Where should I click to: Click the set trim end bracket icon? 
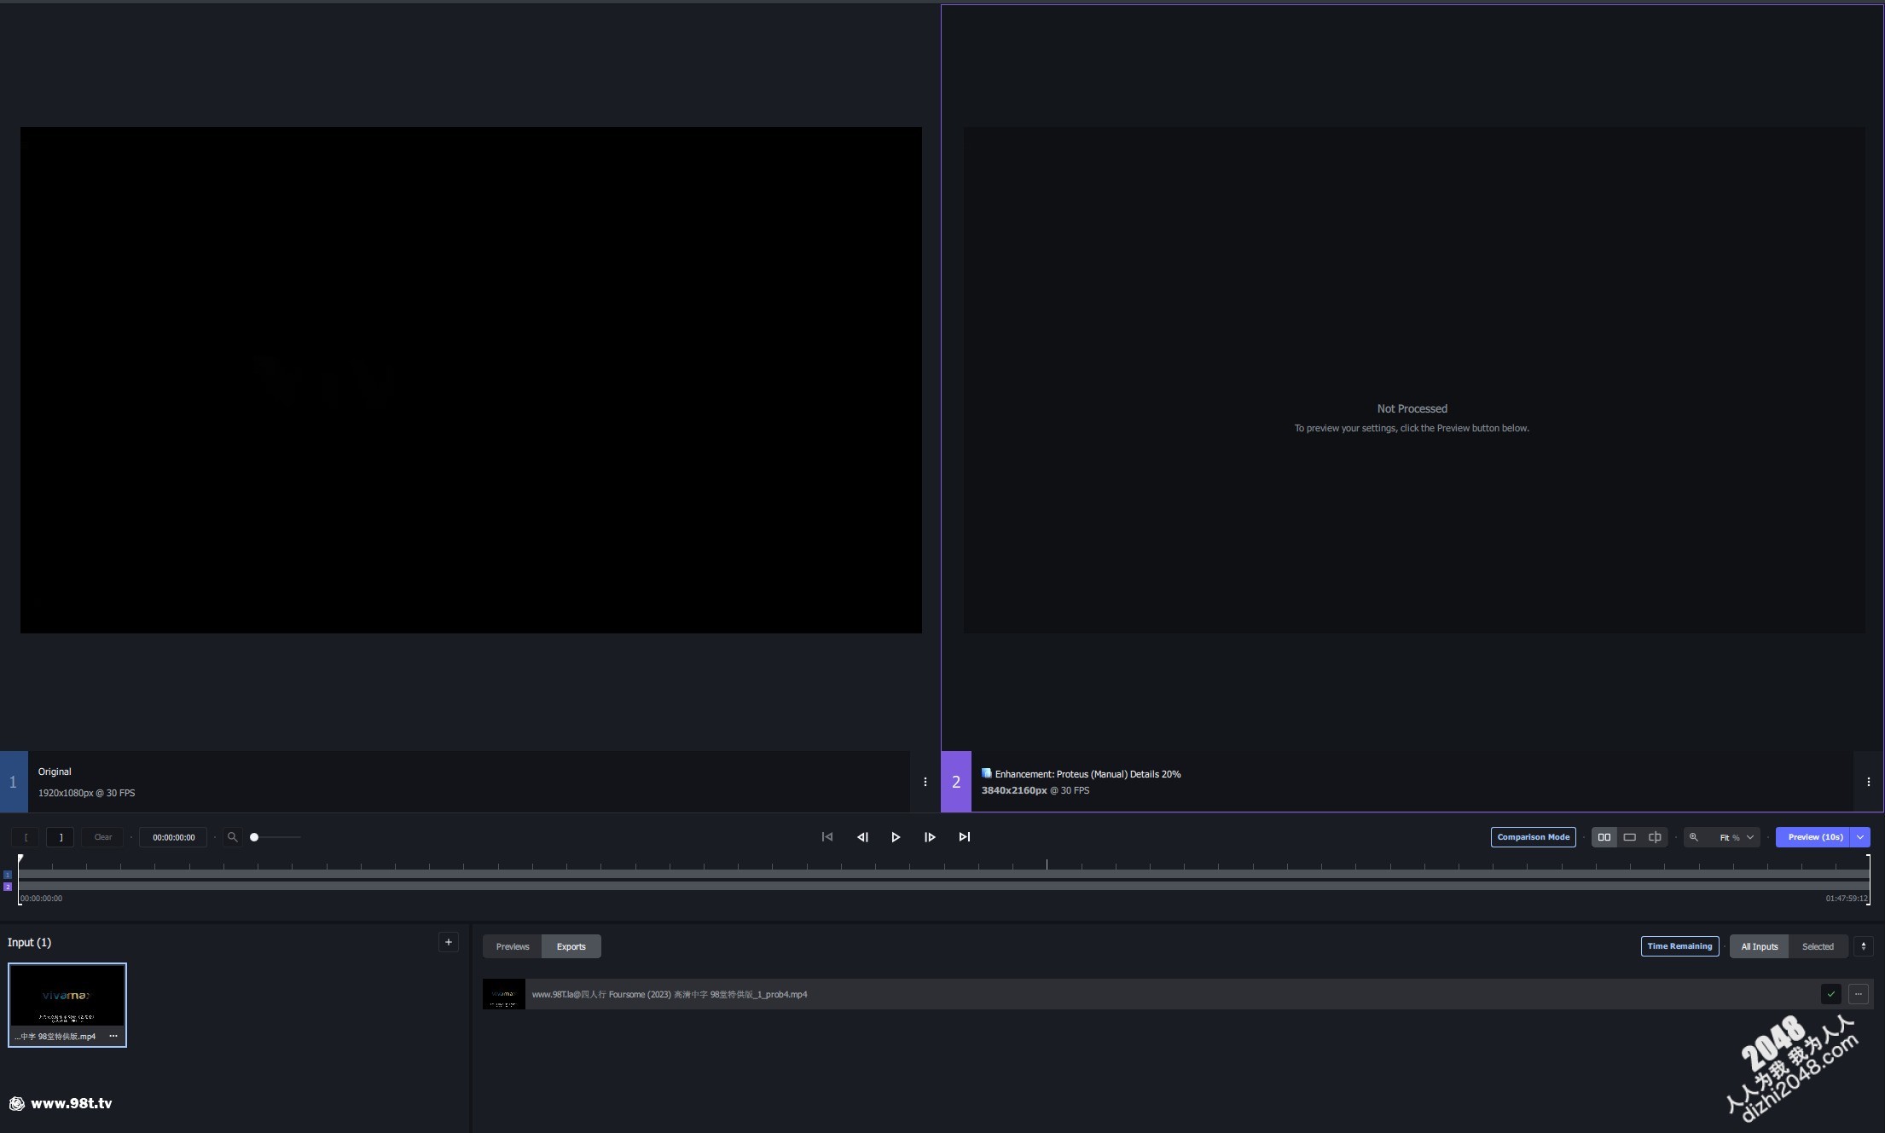60,837
